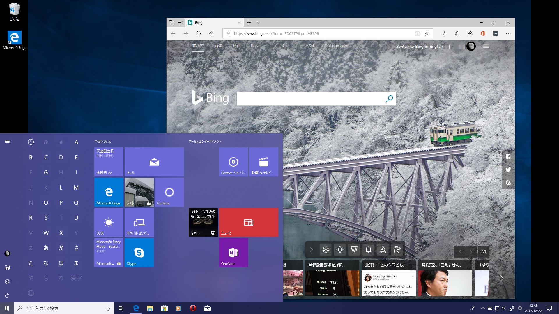Click the bell hotspot icon
559x314 pixels.
pyautogui.click(x=368, y=249)
